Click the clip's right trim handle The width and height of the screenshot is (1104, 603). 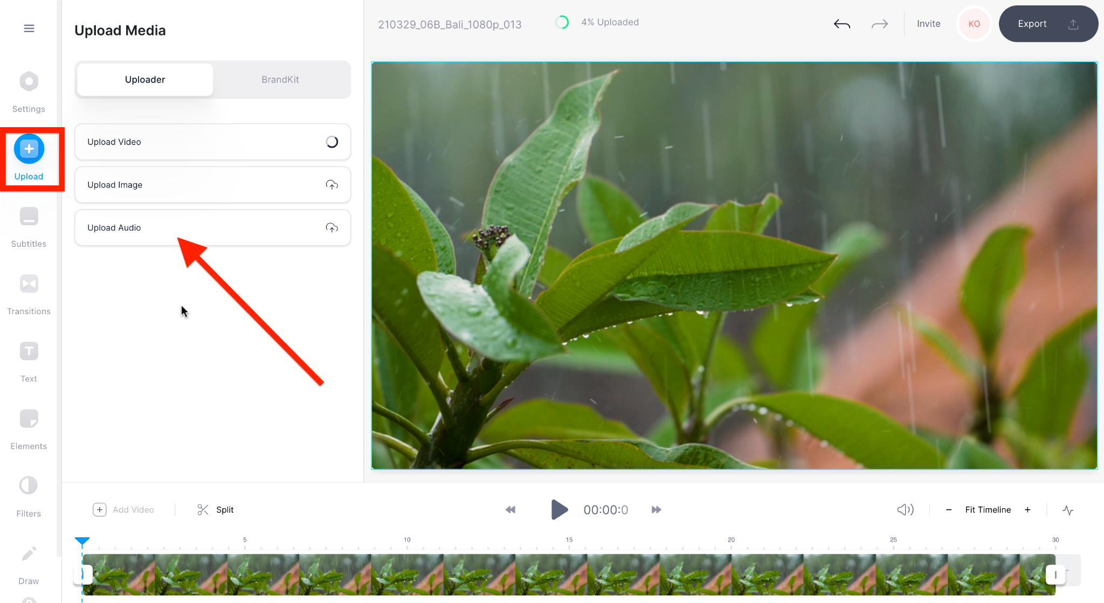1055,575
